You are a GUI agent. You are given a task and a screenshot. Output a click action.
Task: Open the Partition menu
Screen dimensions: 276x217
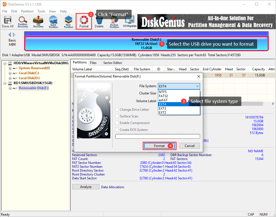tap(27, 11)
